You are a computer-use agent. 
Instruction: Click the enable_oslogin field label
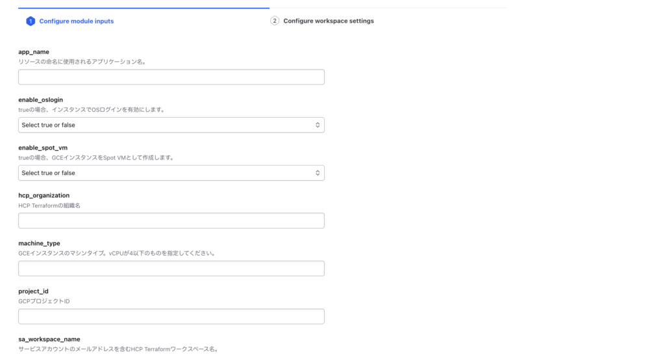click(x=40, y=99)
